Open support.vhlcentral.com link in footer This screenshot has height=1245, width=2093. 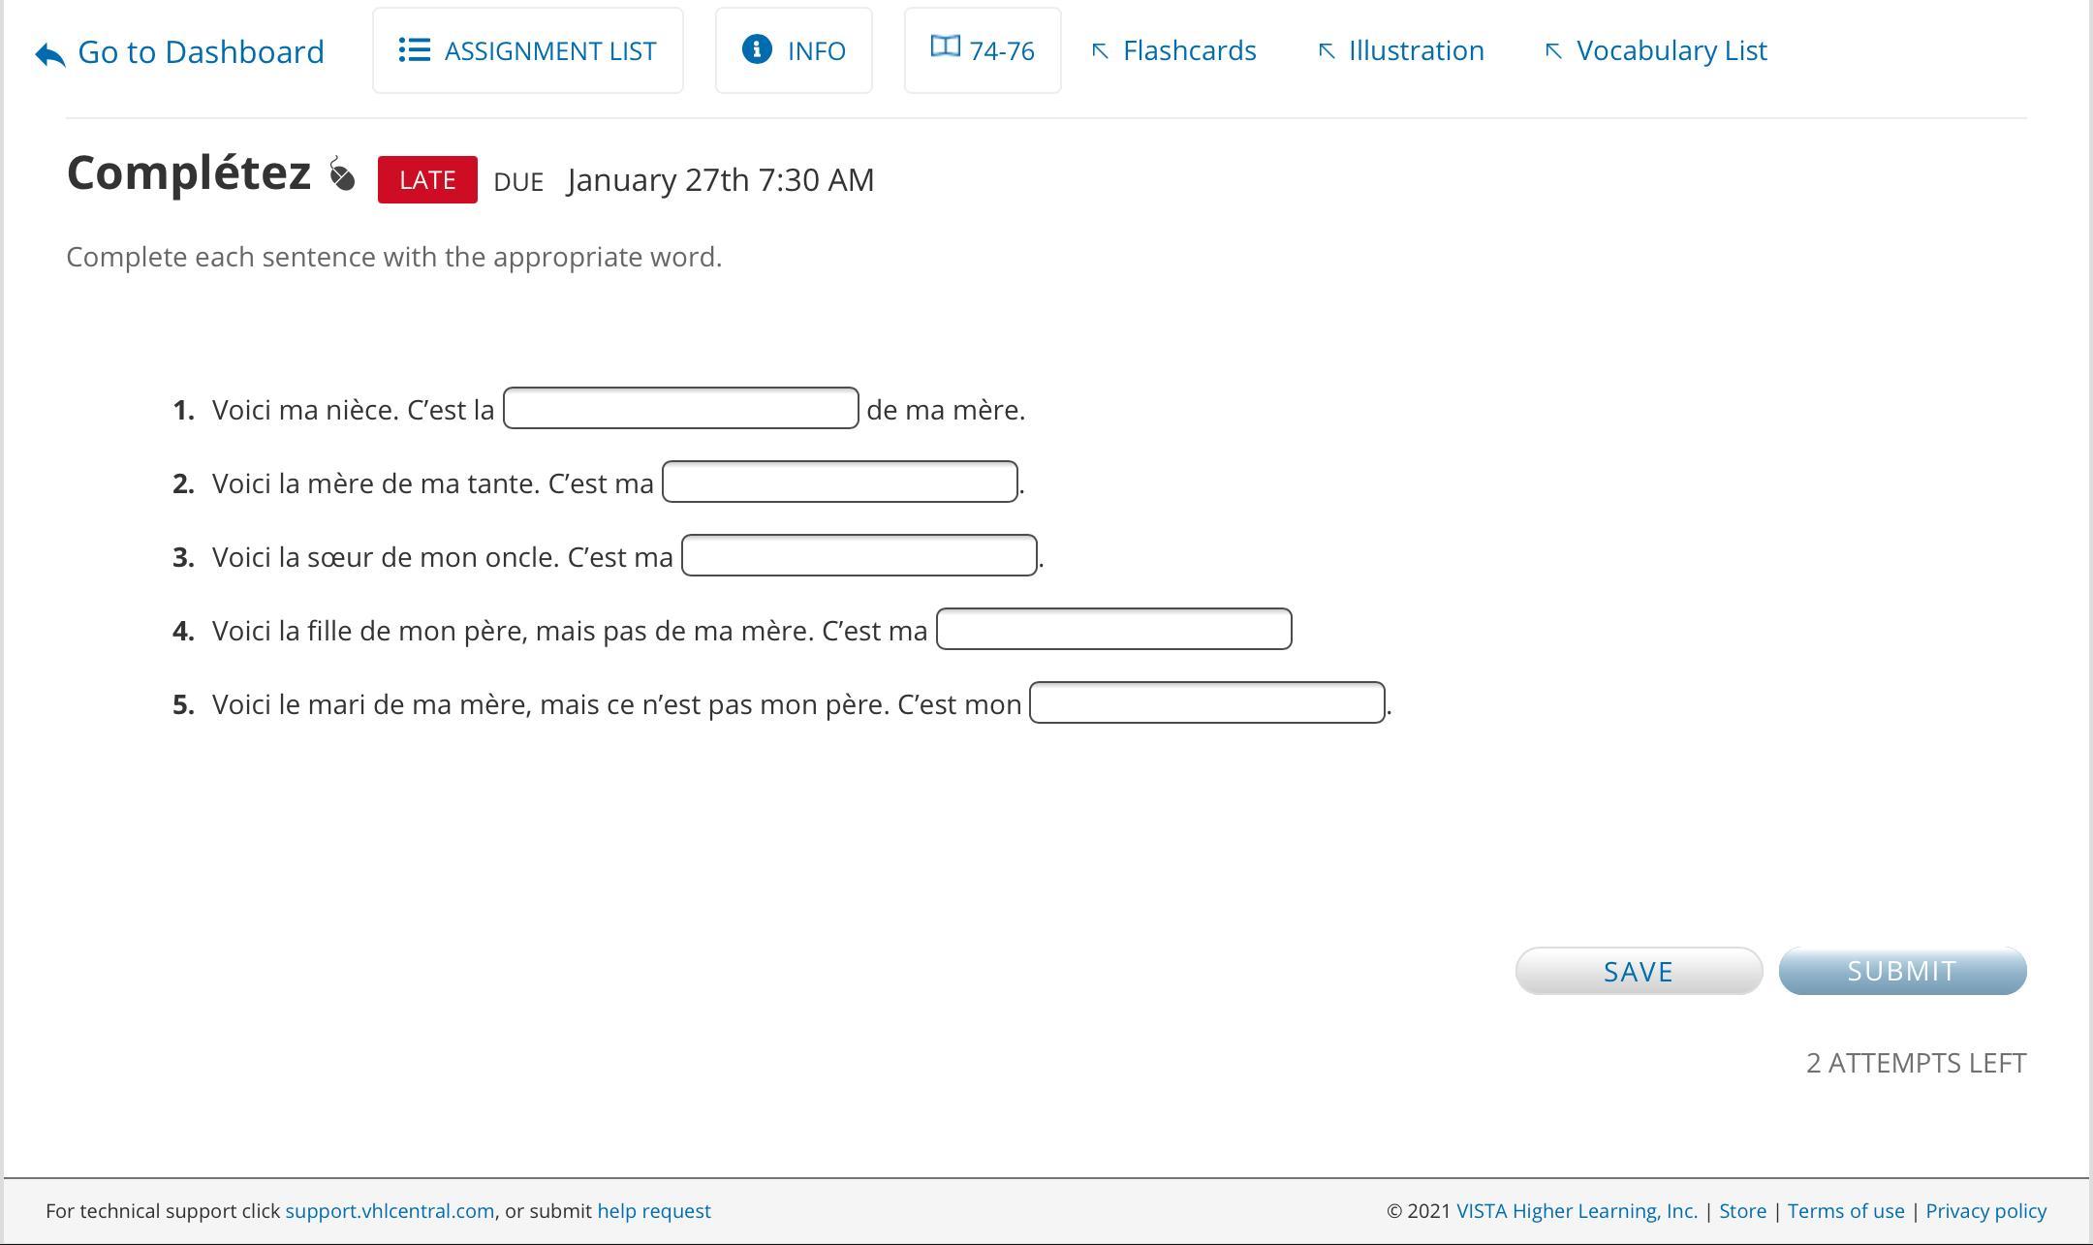390,1211
